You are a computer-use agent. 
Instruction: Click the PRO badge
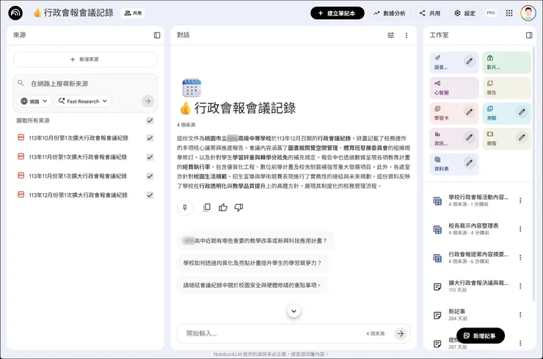(491, 13)
